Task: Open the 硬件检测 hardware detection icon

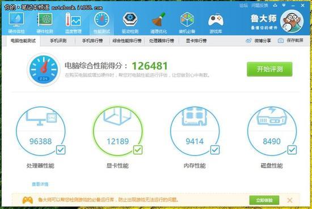Action: point(45,23)
